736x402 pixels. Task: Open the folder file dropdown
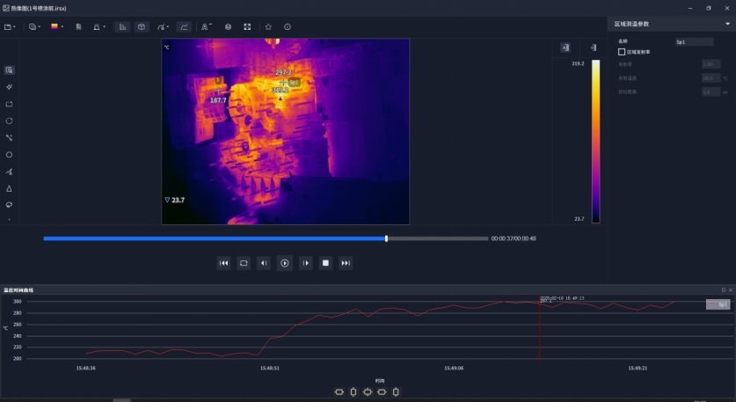pos(10,26)
